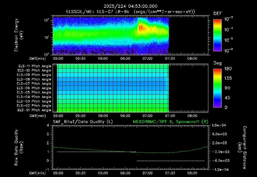Click the 08:00 time label under the data quality panel
Screen dimensions: 257x177
(192, 173)
